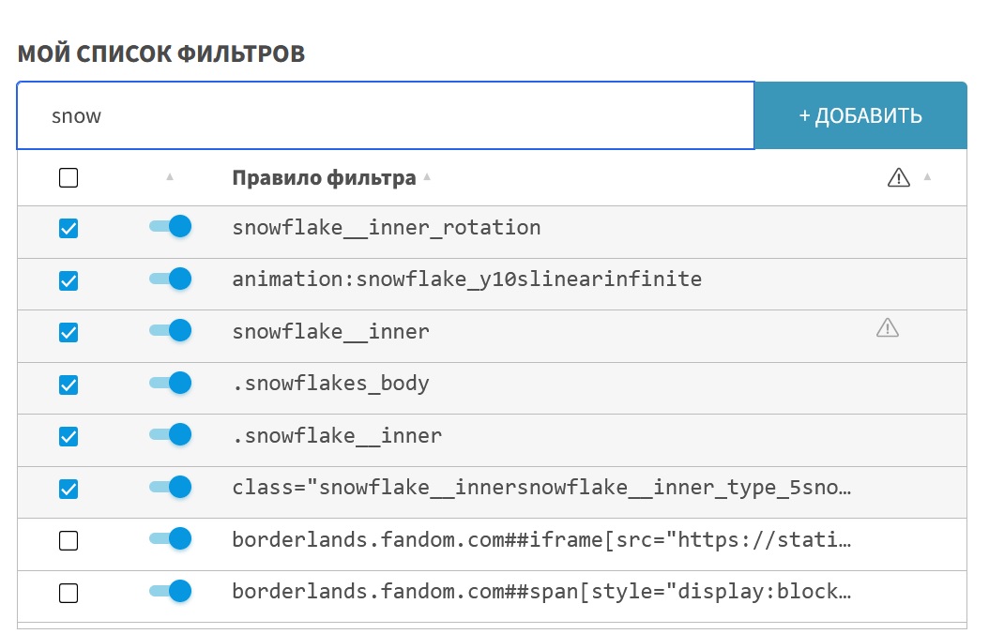
Task: Turn off the toggle for the .snowflake__inner rule
Action: 171,435
